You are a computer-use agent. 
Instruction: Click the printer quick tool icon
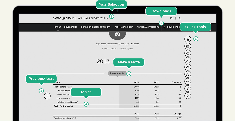(188, 53)
